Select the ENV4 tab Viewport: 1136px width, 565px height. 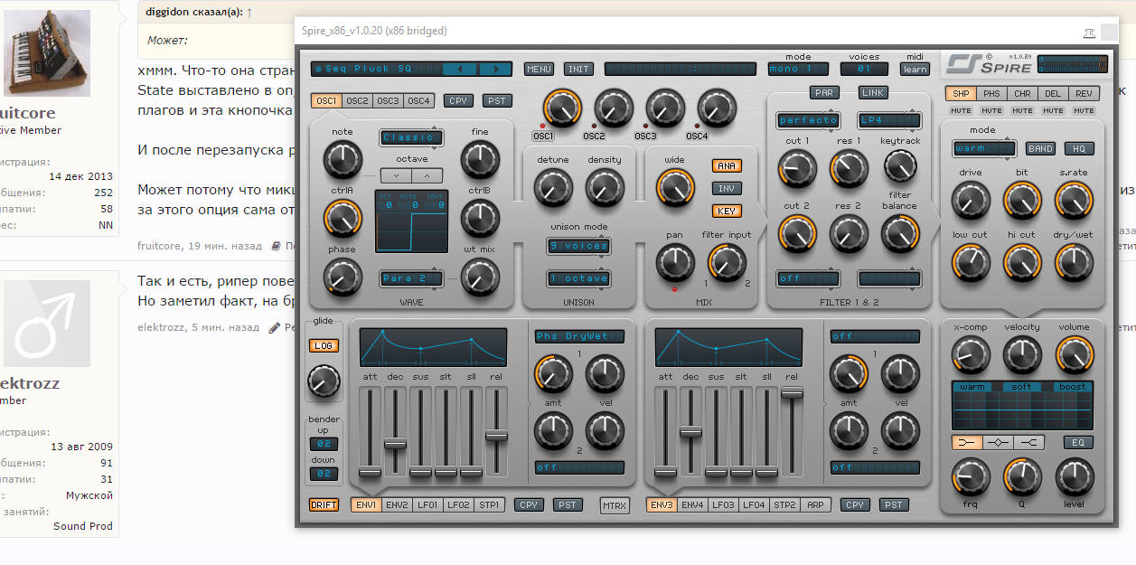coord(692,504)
